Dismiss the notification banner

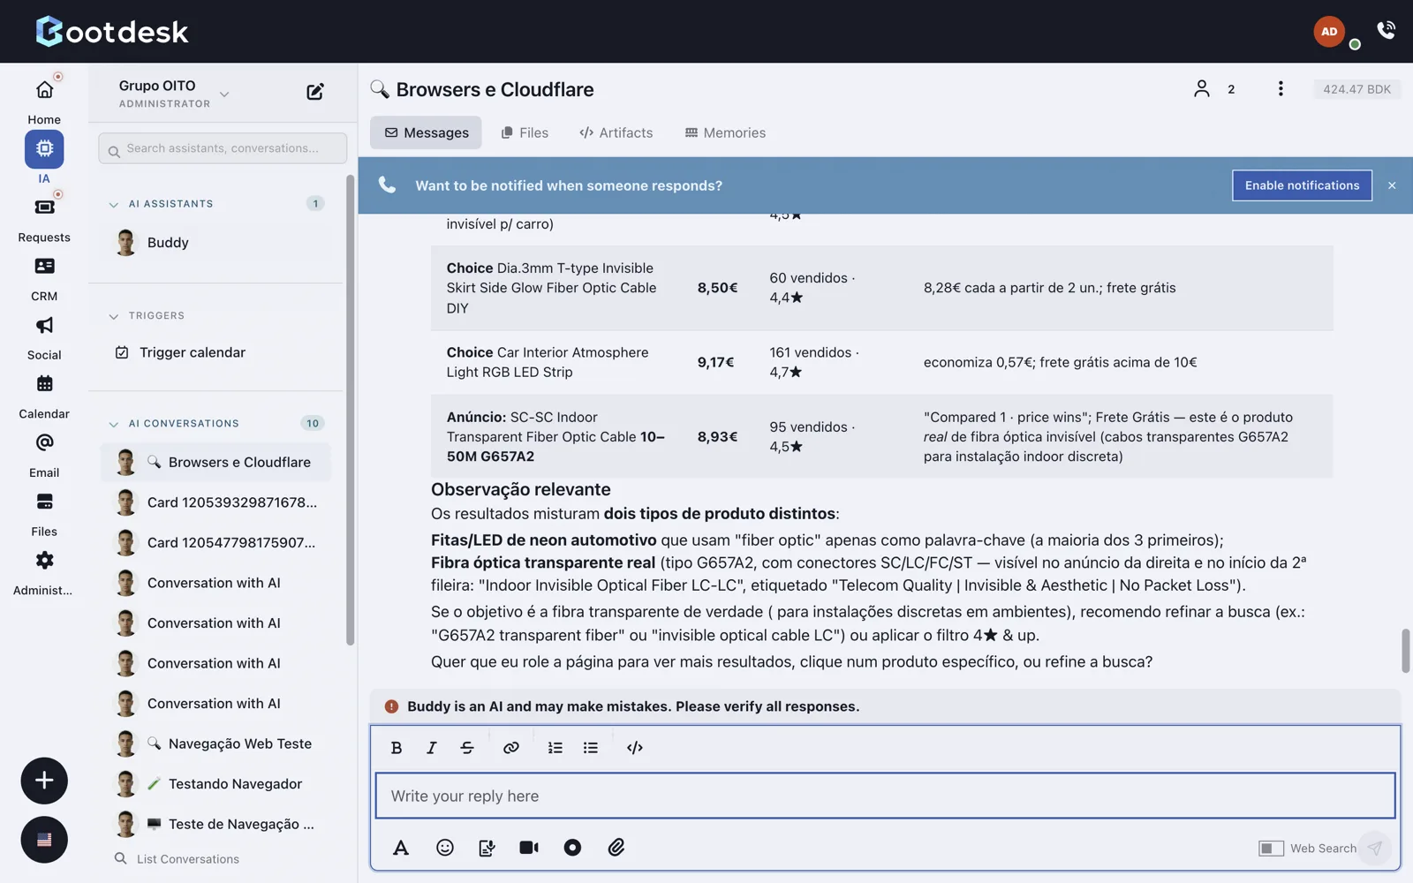1392,185
